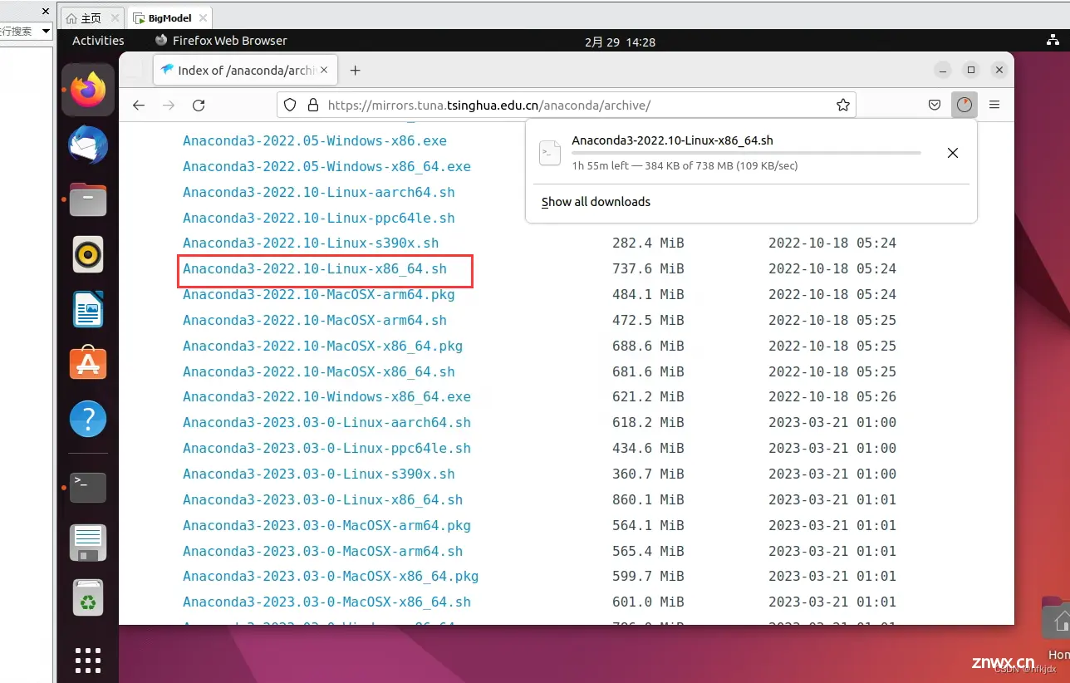Launch LibreOffice Writer from the dock
This screenshot has height=683, width=1070.
(88, 310)
